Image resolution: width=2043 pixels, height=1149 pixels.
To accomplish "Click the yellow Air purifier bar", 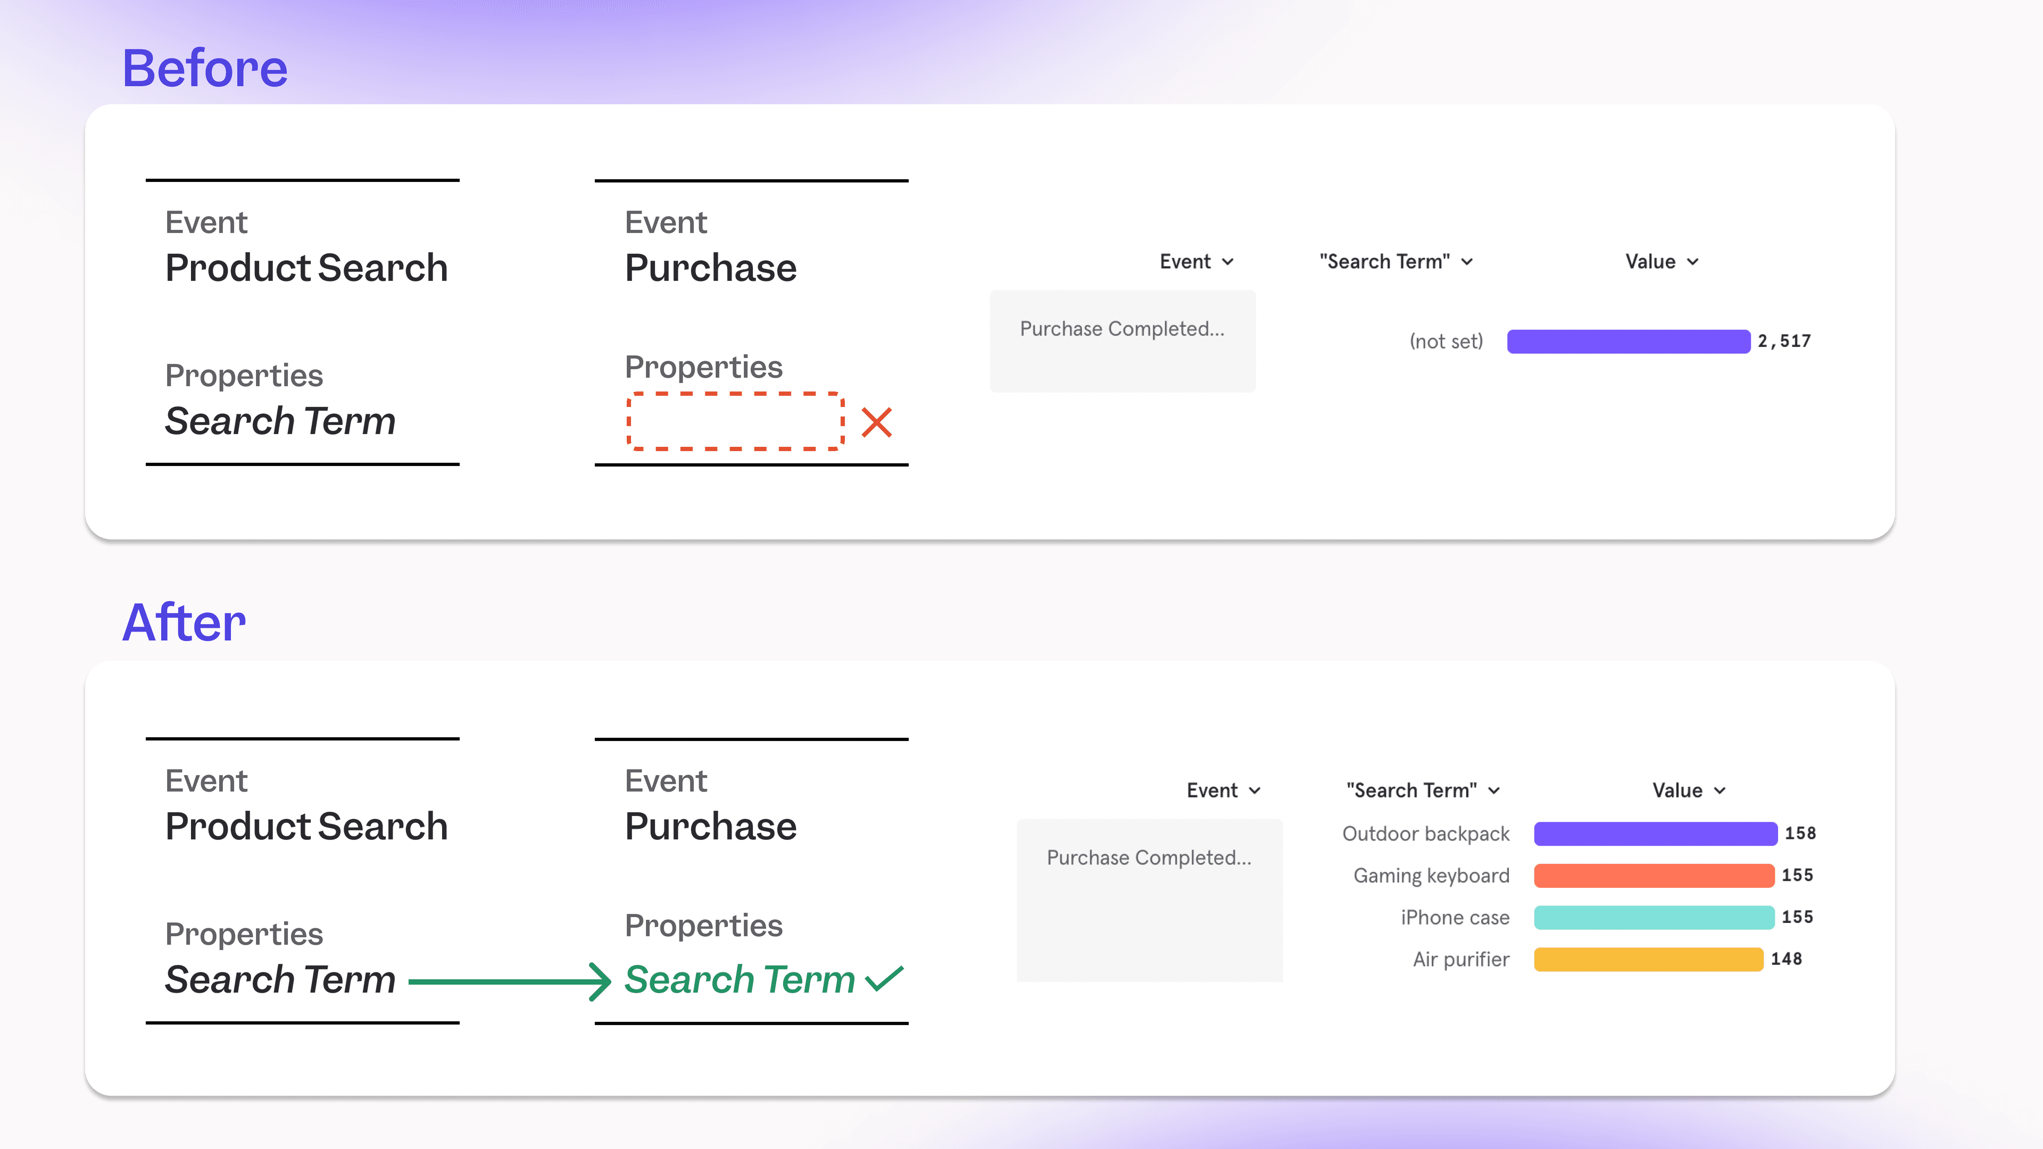I will 1648,960.
